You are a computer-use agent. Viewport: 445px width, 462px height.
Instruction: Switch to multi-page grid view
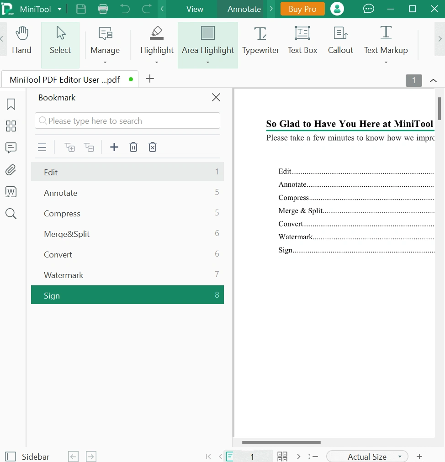coord(282,457)
